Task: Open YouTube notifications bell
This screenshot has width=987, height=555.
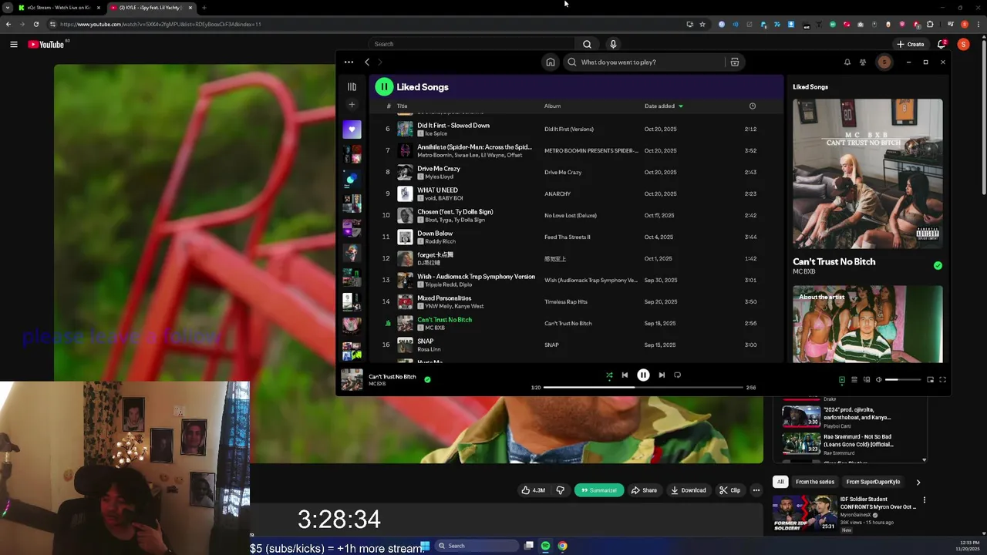Action: pos(941,44)
